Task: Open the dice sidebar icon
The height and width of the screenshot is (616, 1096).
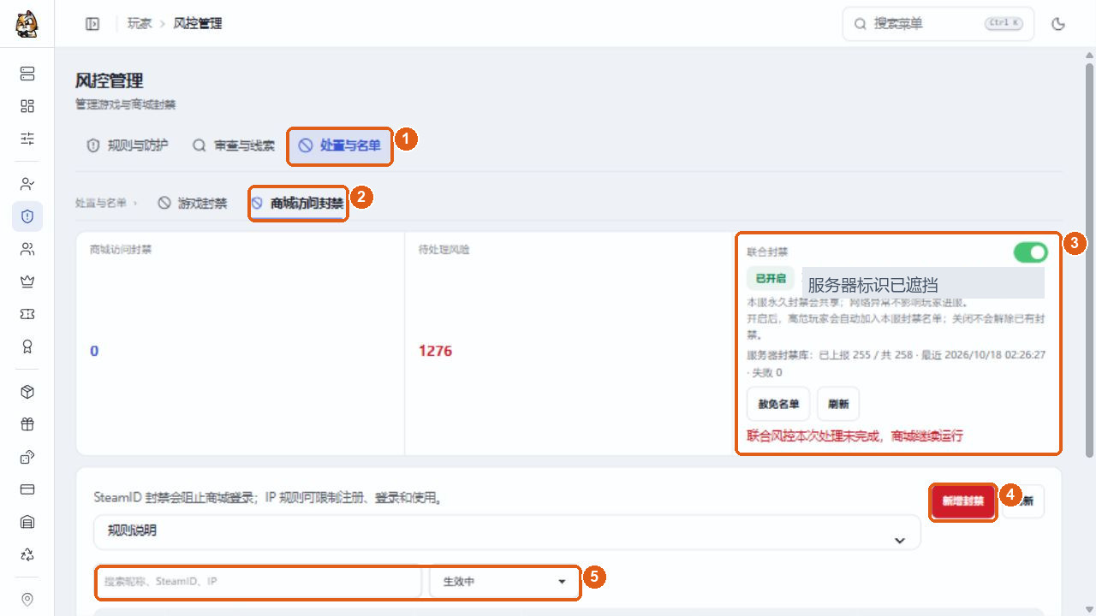Action: [27, 457]
